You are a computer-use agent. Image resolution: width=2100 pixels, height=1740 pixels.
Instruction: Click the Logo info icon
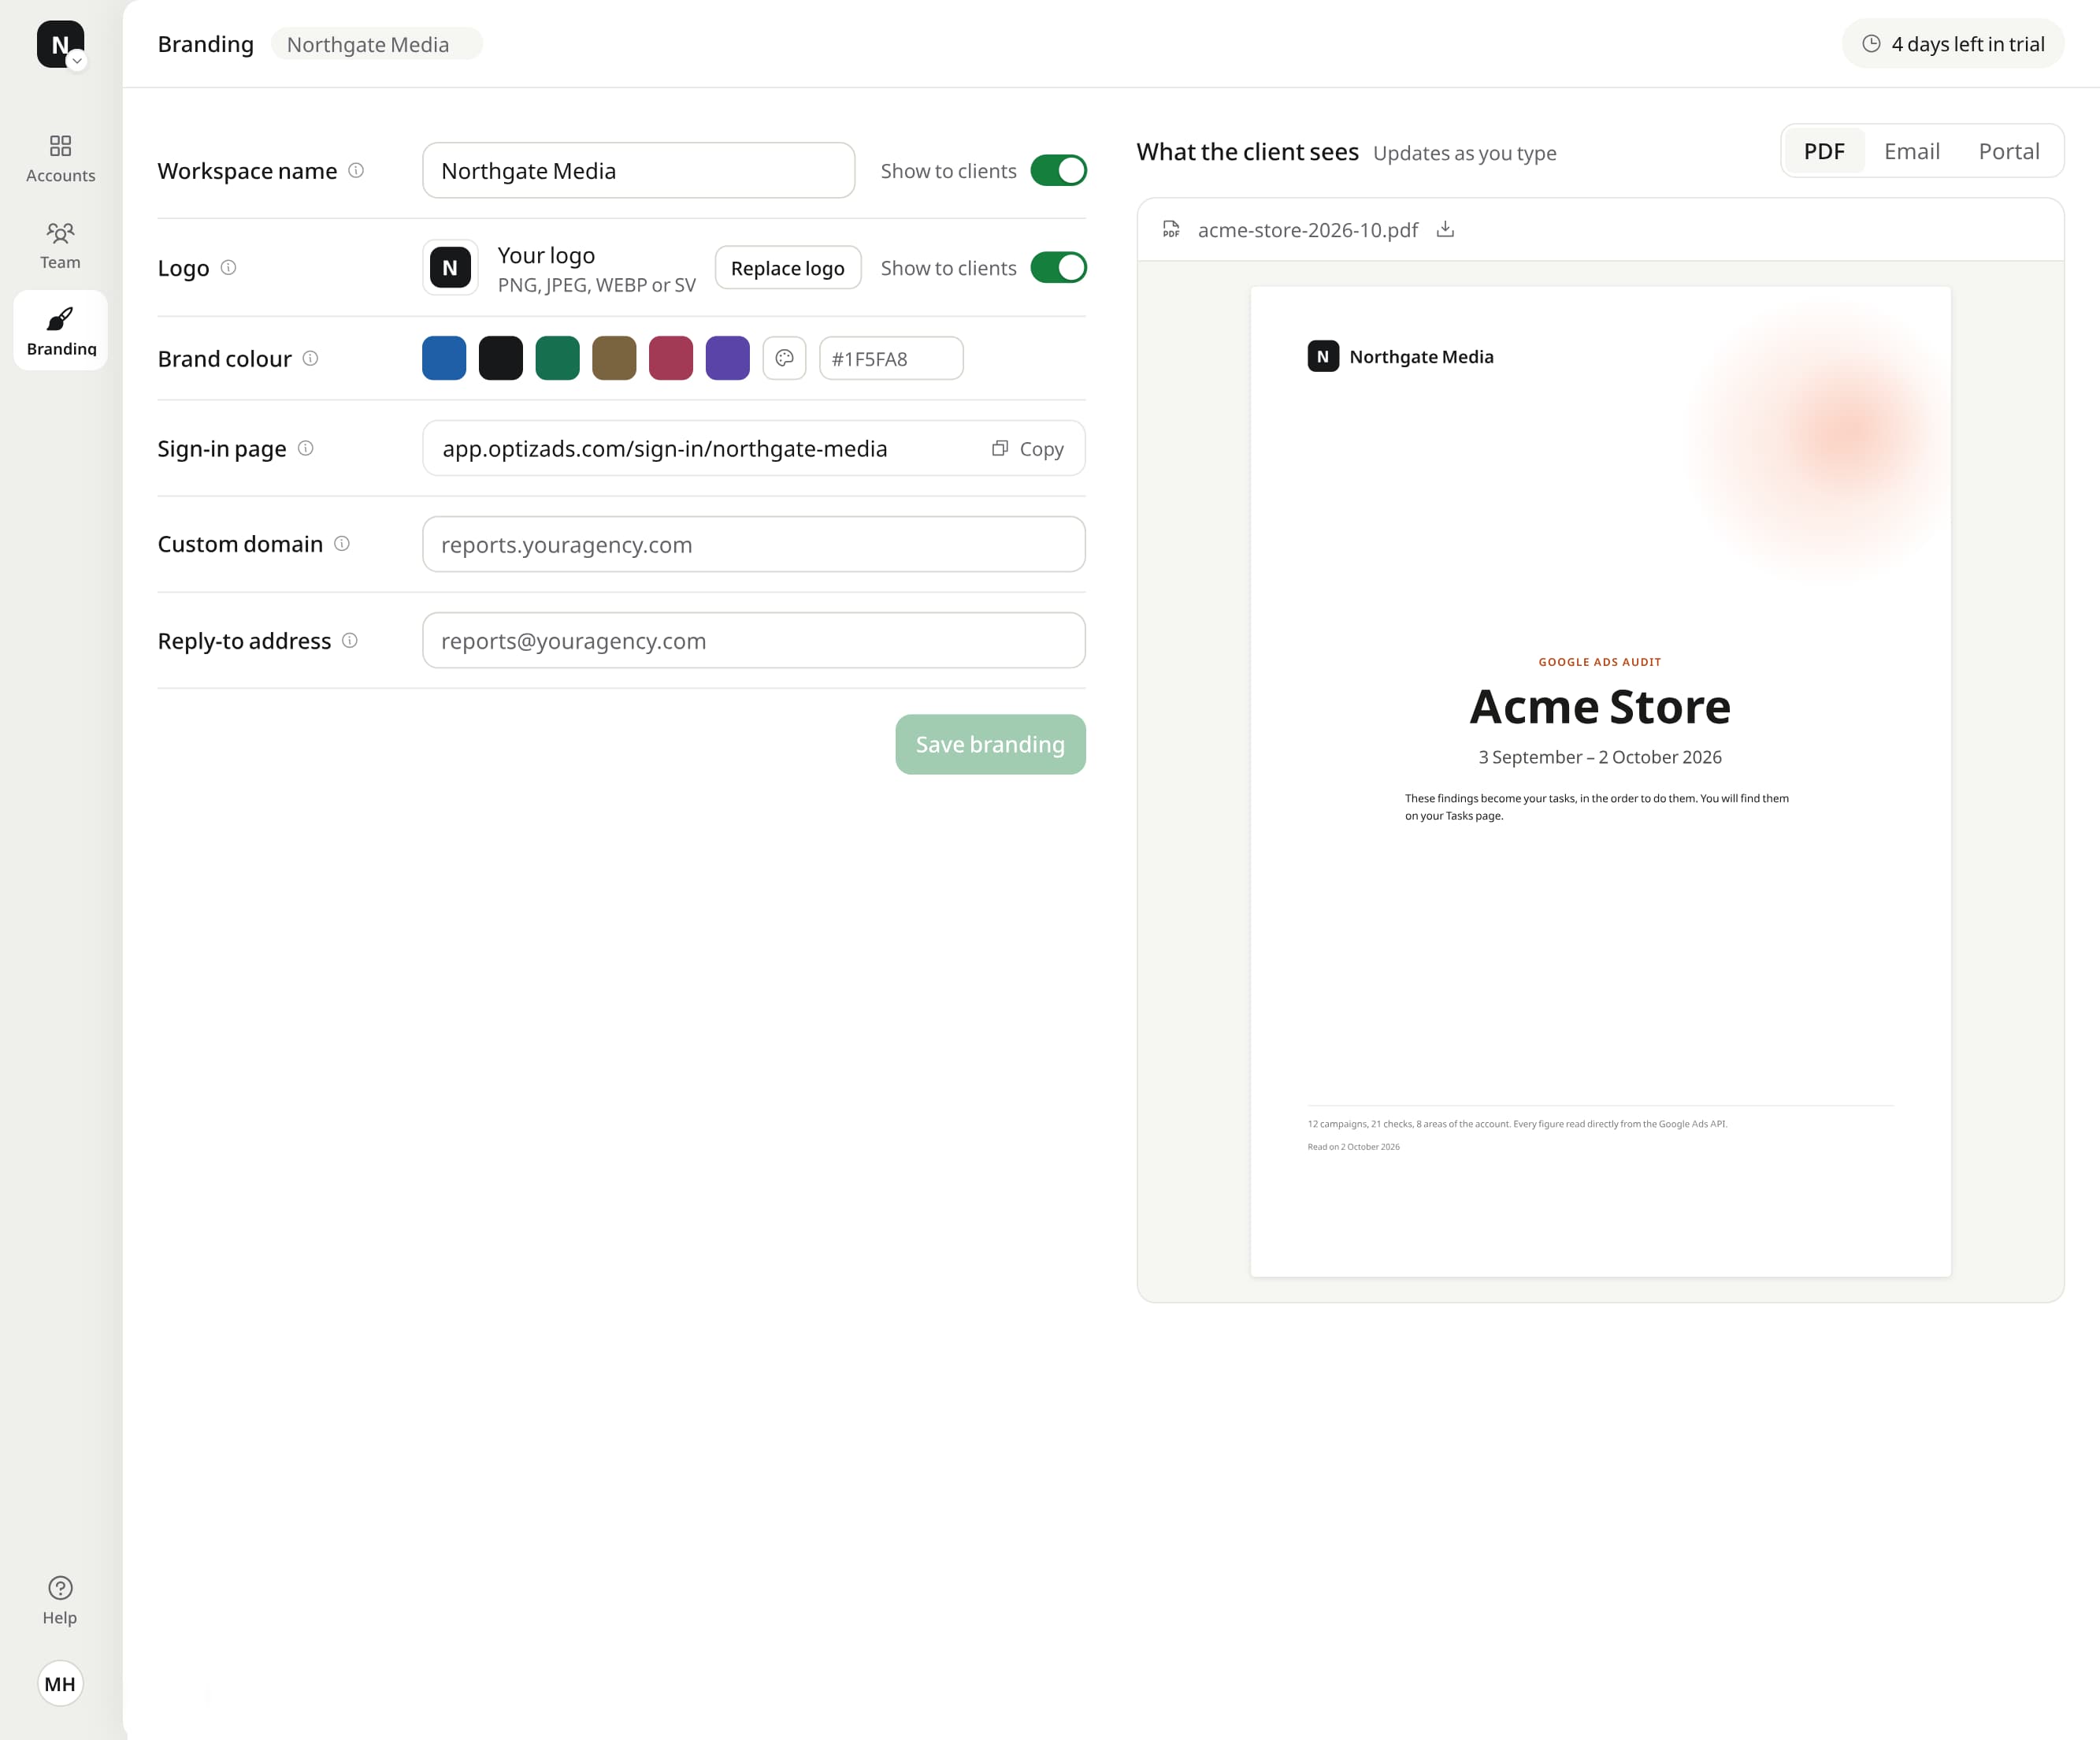tap(228, 267)
